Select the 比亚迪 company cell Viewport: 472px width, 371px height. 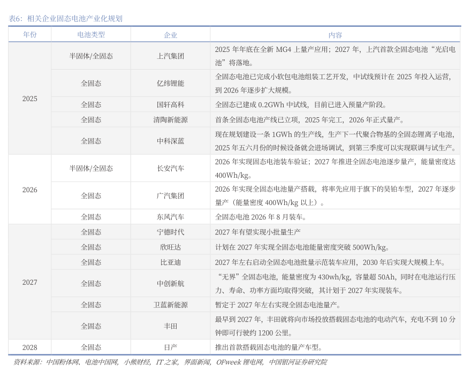point(170,262)
